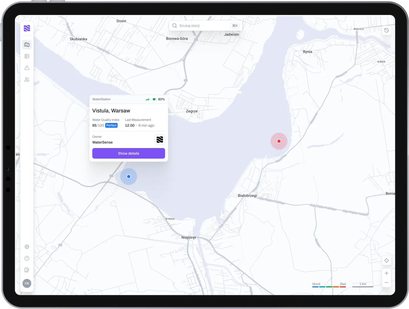Select the red station marker on the map
This screenshot has height=309, width=409.
click(279, 141)
